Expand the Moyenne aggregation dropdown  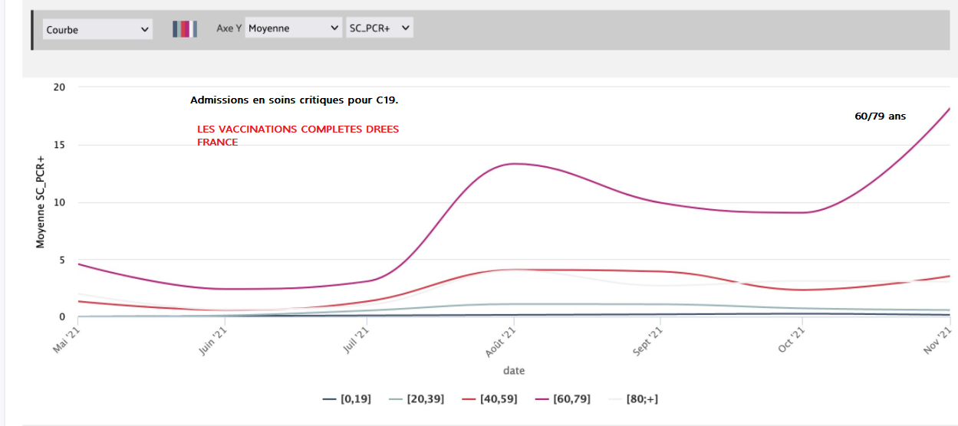293,28
